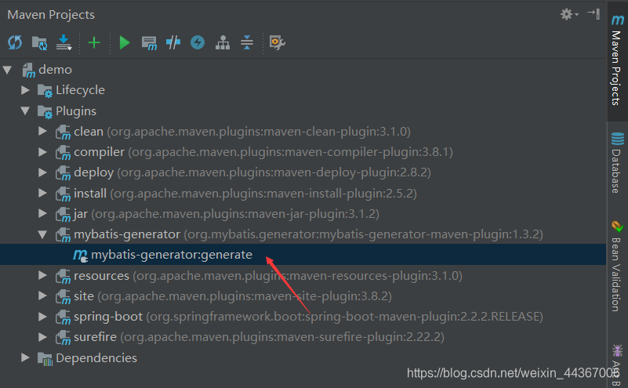Image resolution: width=628 pixels, height=388 pixels.
Task: Collapse the Plugins folder
Action: pyautogui.click(x=25, y=111)
